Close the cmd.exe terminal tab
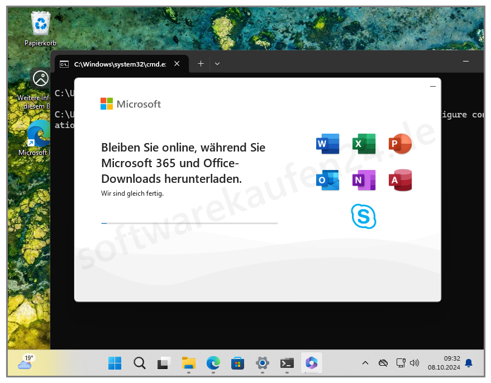 click(x=177, y=64)
